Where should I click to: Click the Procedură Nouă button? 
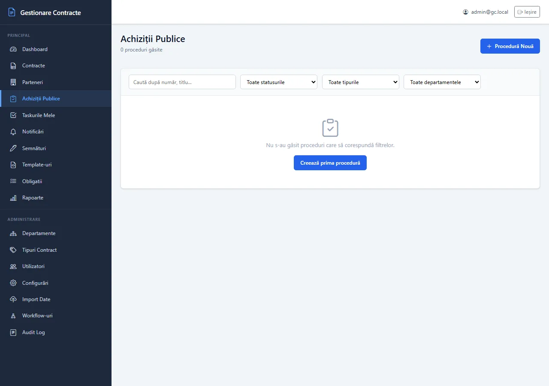[x=510, y=46]
